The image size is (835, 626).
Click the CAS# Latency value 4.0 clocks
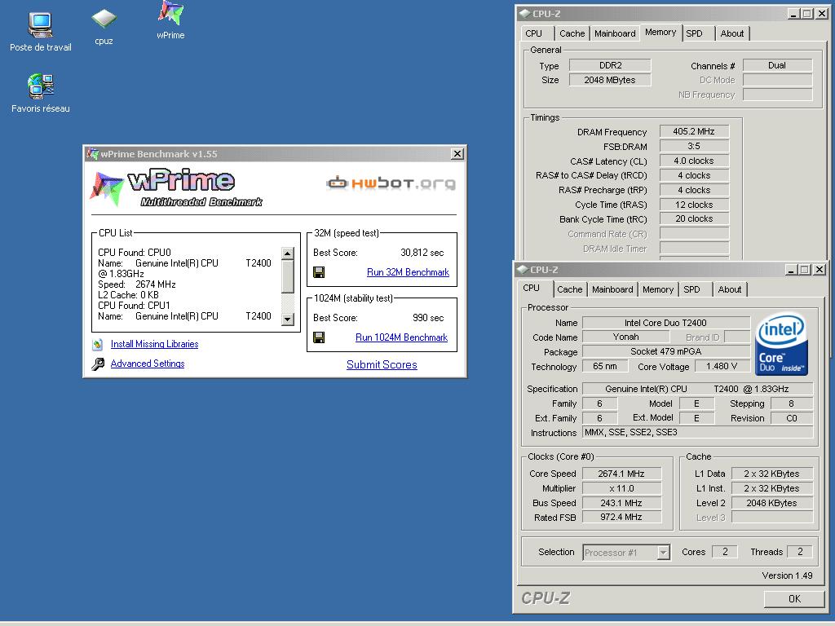pyautogui.click(x=694, y=161)
